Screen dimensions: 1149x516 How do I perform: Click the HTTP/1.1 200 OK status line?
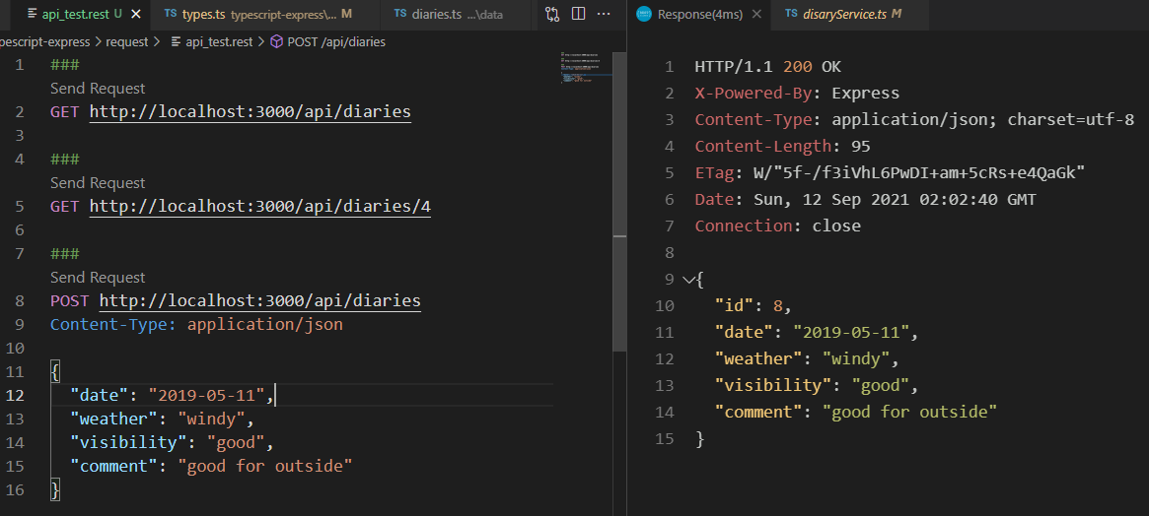768,67
